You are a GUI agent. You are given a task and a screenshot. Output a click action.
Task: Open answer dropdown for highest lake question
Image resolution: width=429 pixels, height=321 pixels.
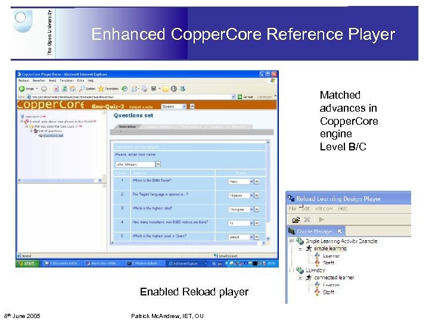click(x=251, y=209)
